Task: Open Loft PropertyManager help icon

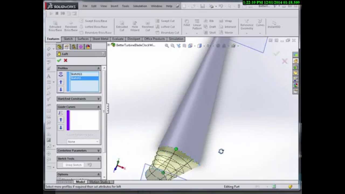Action: 103,54
